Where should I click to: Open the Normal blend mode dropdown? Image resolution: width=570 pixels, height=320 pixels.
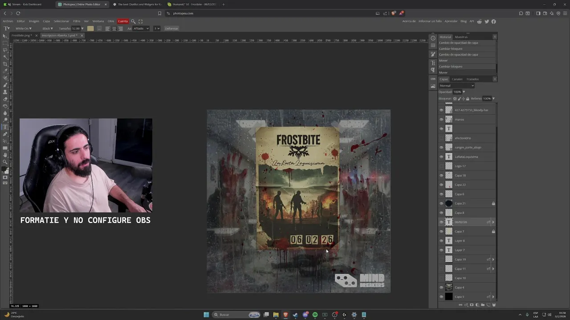click(456, 85)
